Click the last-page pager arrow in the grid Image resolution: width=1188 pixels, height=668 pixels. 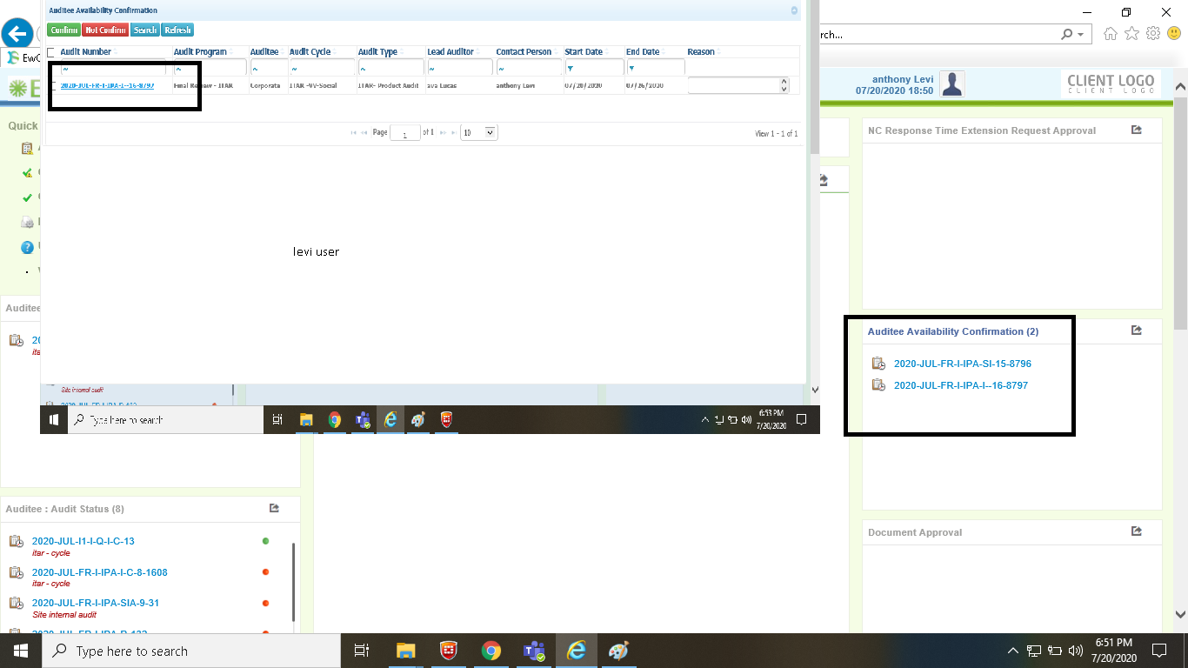453,133
